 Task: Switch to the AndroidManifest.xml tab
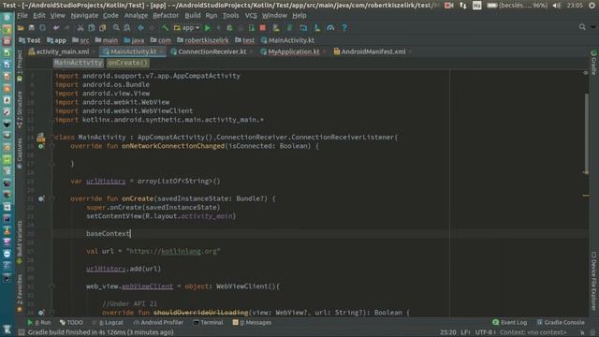tap(373, 51)
